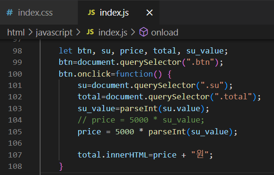Viewport: 274px width, 175px height.
Task: Click line number 108 in the gutter
Action: (15, 166)
